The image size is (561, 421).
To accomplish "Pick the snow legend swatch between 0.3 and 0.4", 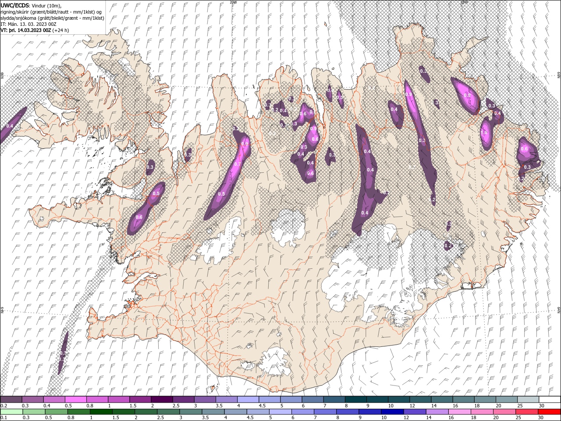I will click(x=33, y=400).
